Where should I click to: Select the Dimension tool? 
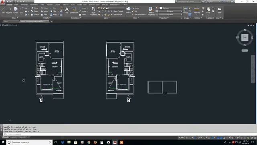74,10
